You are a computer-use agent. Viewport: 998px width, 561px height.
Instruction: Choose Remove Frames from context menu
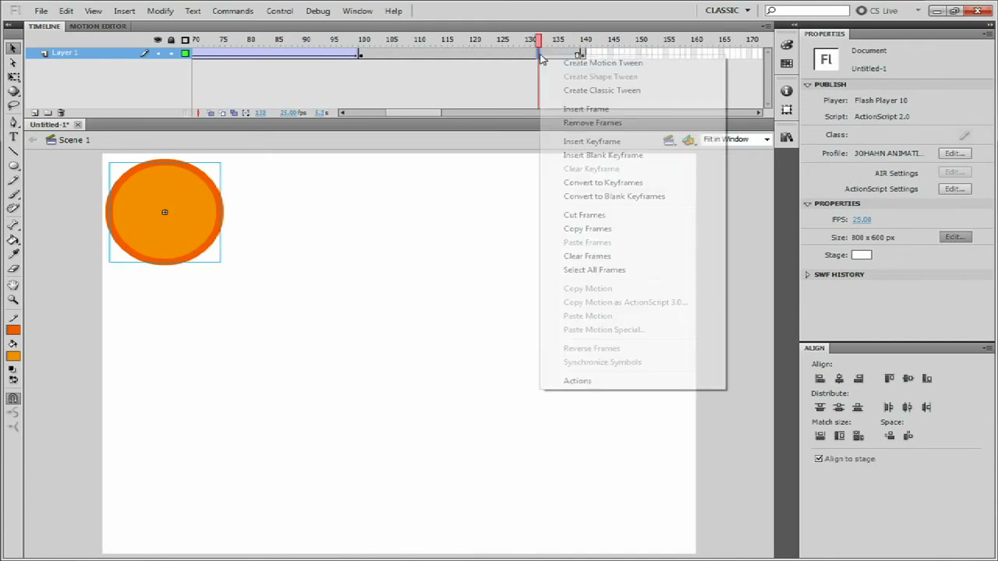pyautogui.click(x=593, y=123)
